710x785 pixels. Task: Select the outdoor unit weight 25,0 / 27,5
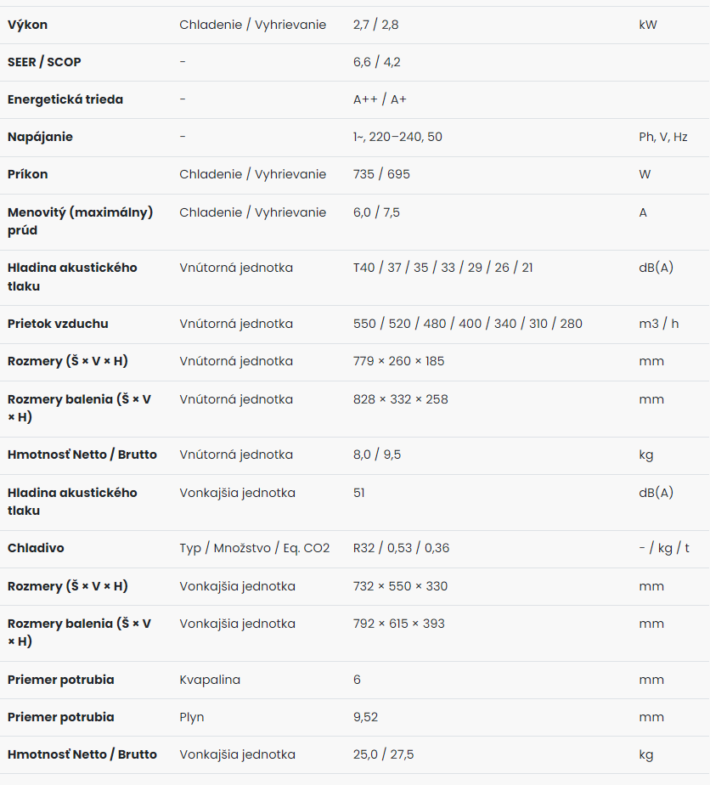[x=383, y=754]
